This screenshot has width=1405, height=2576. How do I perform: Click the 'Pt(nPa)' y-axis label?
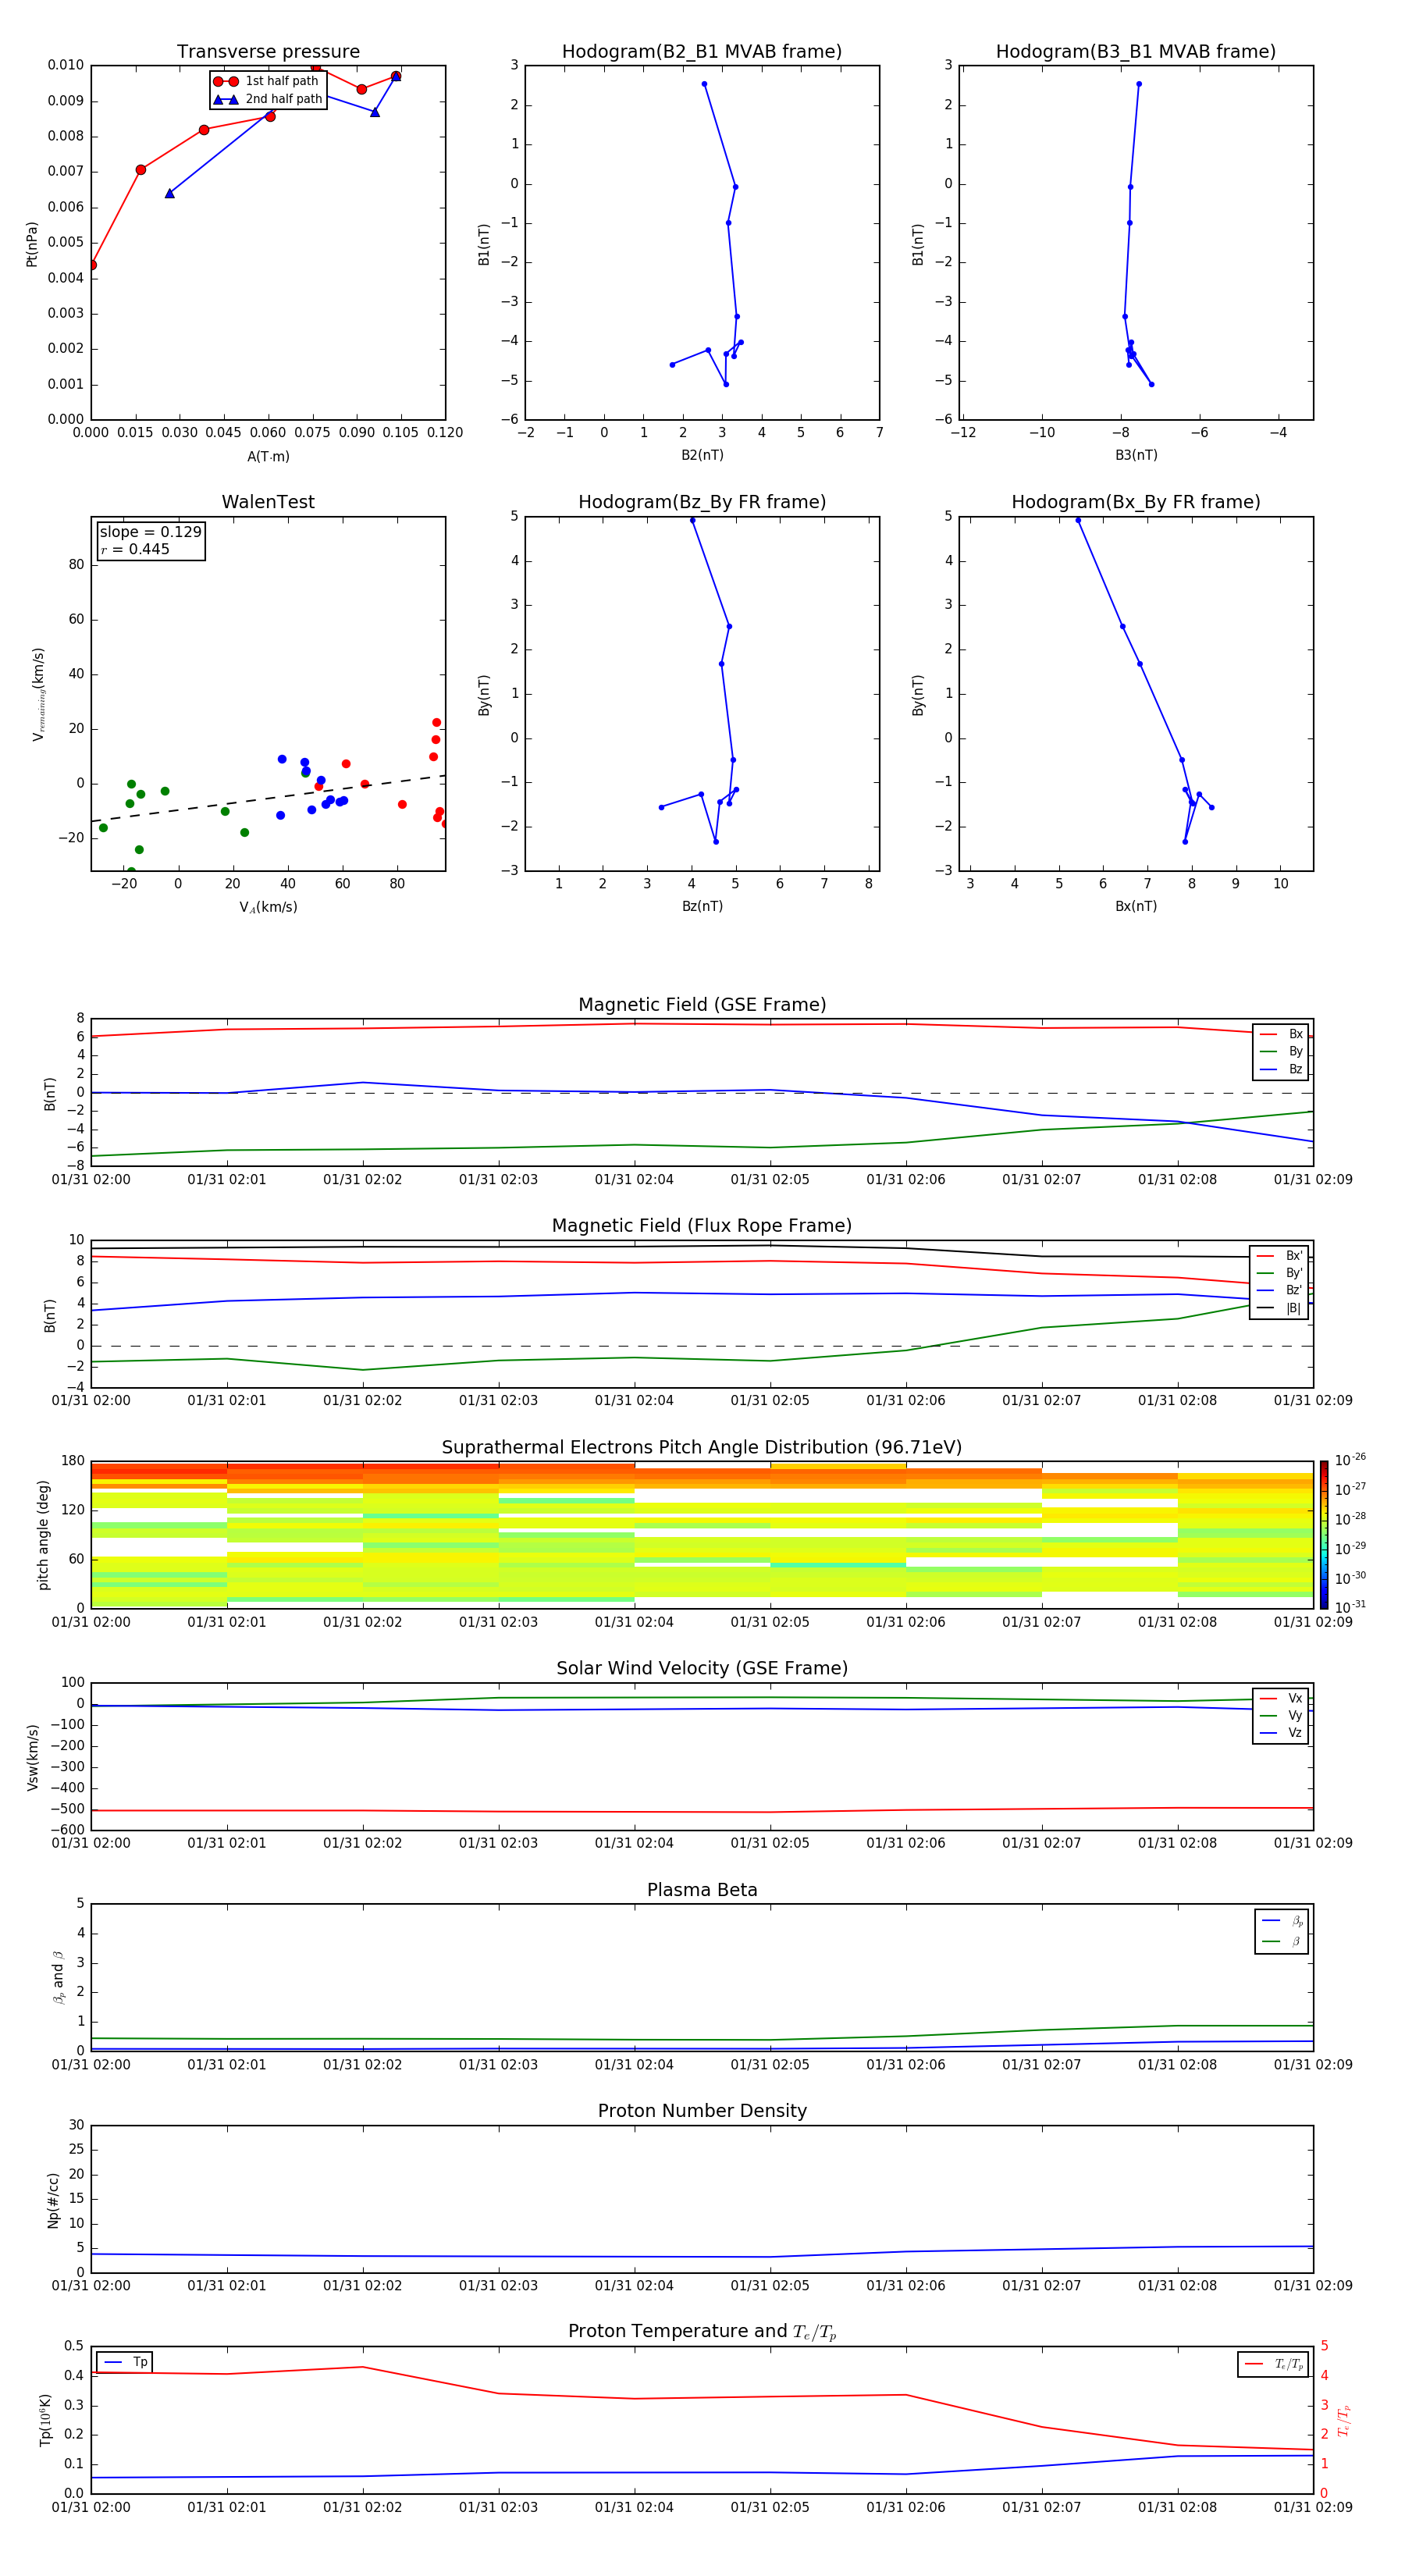tap(32, 243)
